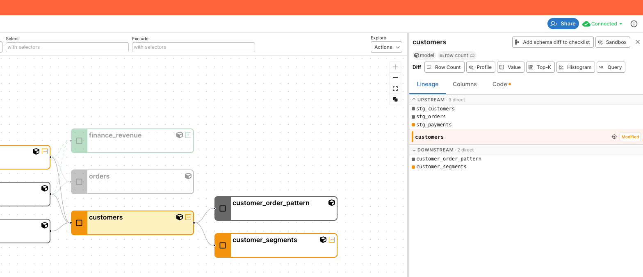Select the customers node checkbox
Viewport: 643px width, 277px height.
pyautogui.click(x=79, y=223)
